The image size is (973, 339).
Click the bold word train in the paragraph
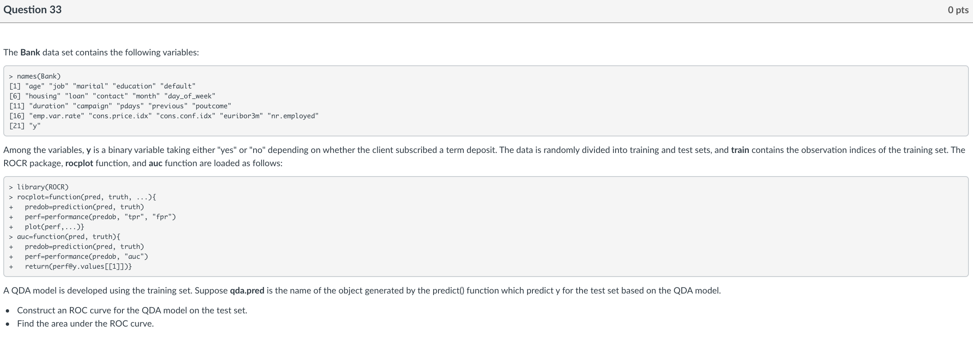740,150
